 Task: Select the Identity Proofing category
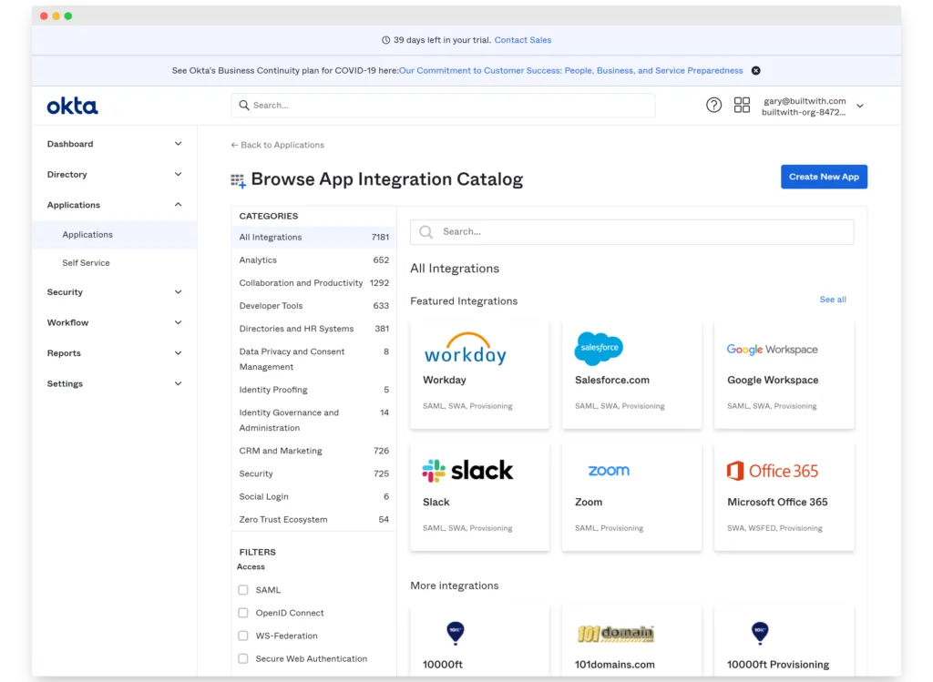click(313, 390)
